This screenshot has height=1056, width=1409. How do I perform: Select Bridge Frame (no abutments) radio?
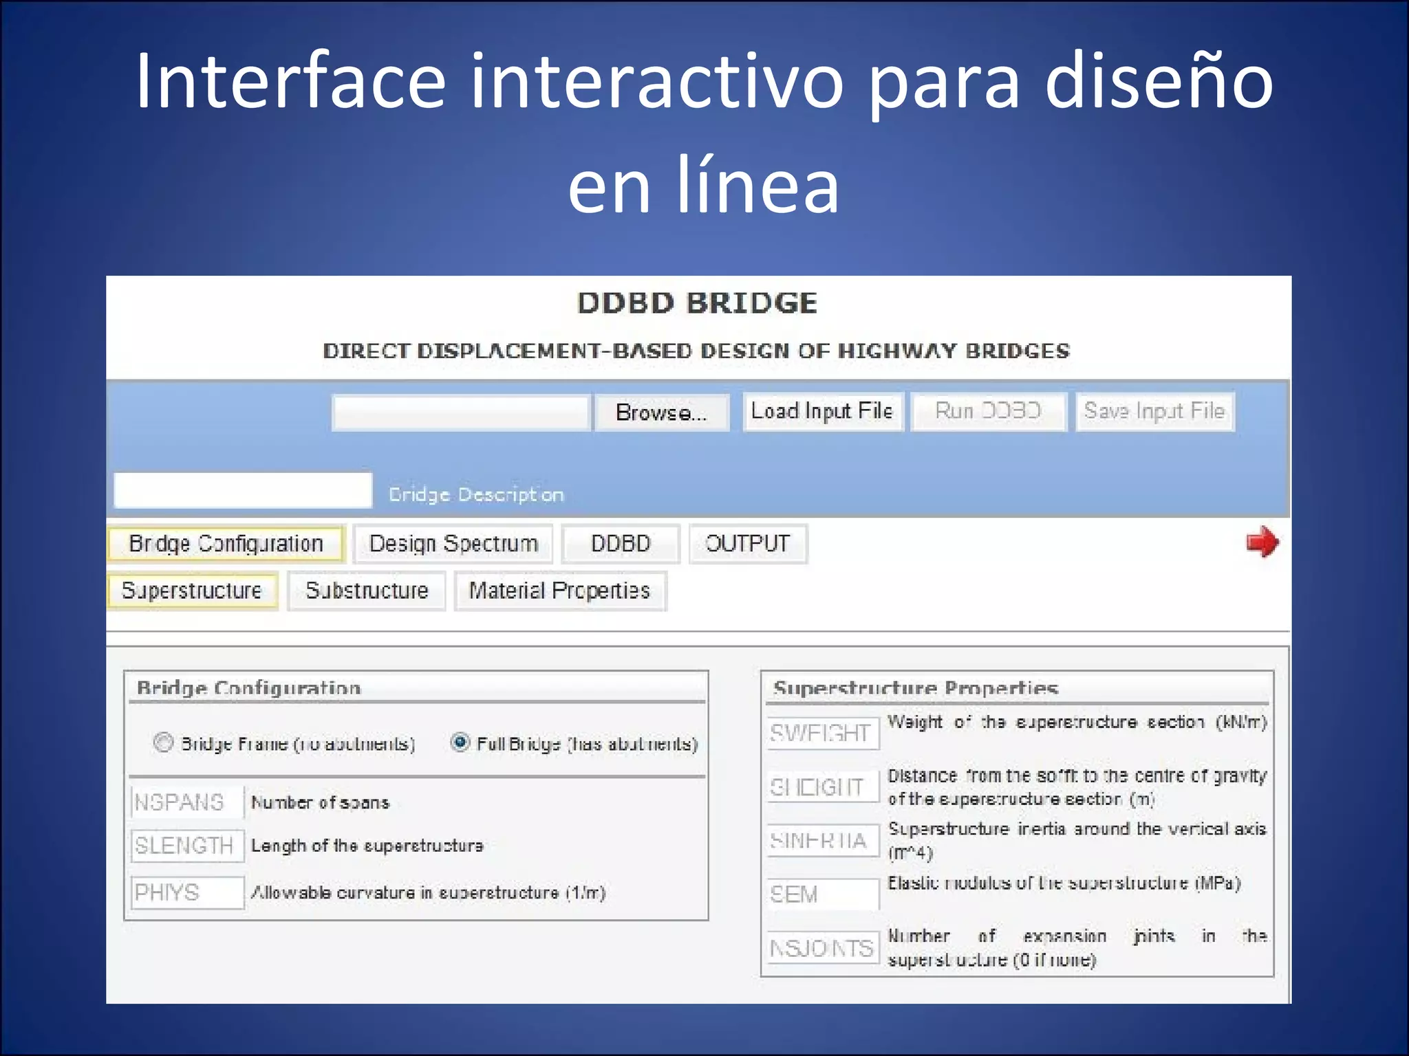click(164, 742)
